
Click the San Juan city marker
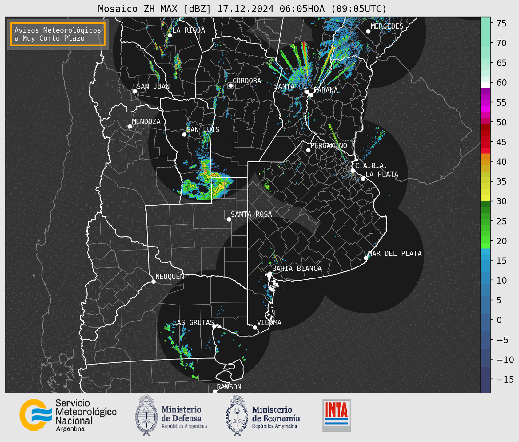(x=134, y=91)
